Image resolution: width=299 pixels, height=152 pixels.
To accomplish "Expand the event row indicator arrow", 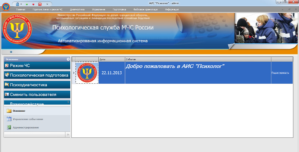I will pos(73,73).
